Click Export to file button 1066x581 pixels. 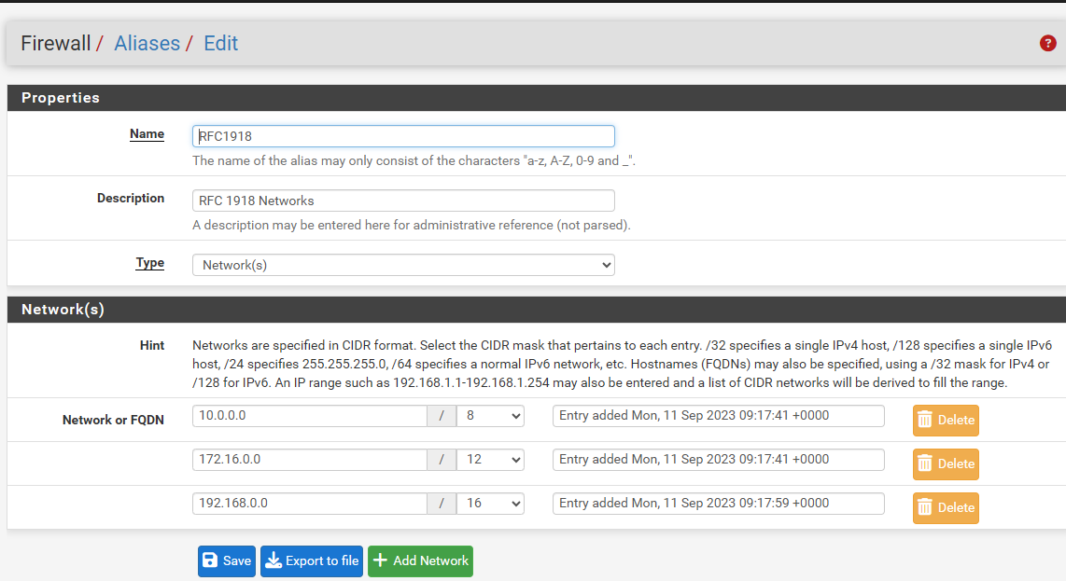click(312, 561)
